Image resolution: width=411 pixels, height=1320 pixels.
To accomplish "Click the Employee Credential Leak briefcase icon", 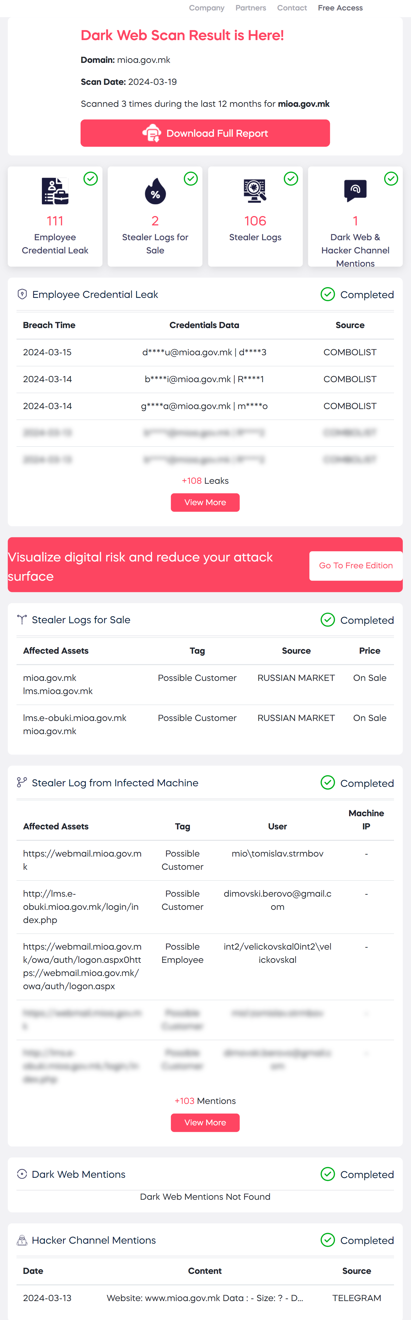I will [55, 191].
